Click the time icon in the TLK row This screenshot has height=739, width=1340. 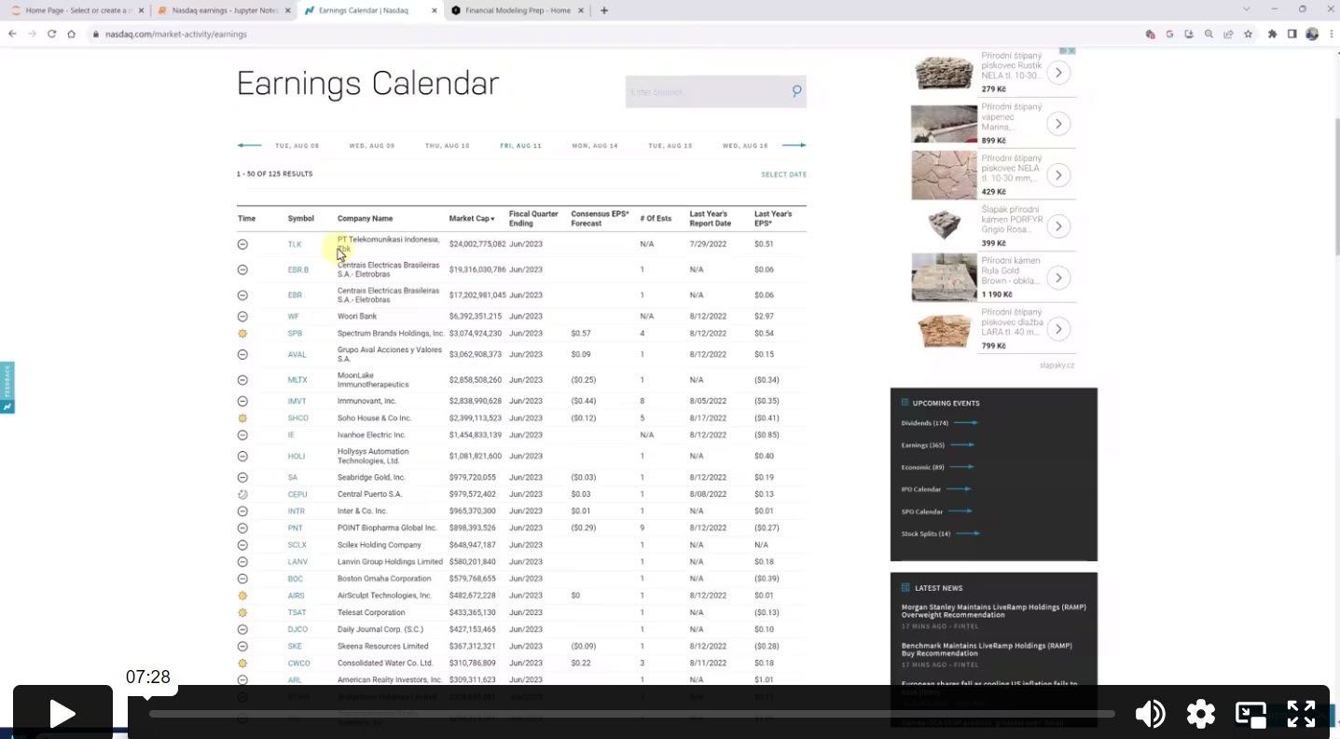pyautogui.click(x=242, y=244)
